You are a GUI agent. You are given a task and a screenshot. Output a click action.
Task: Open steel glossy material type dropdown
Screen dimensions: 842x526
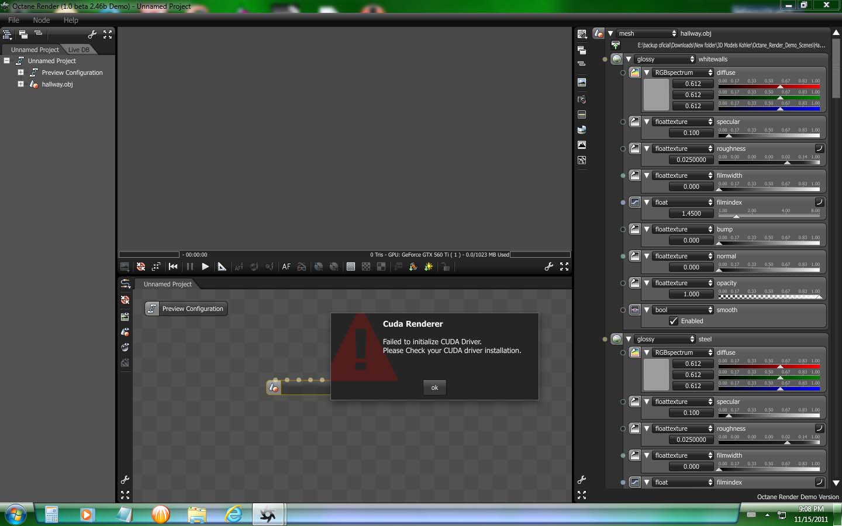(x=665, y=339)
